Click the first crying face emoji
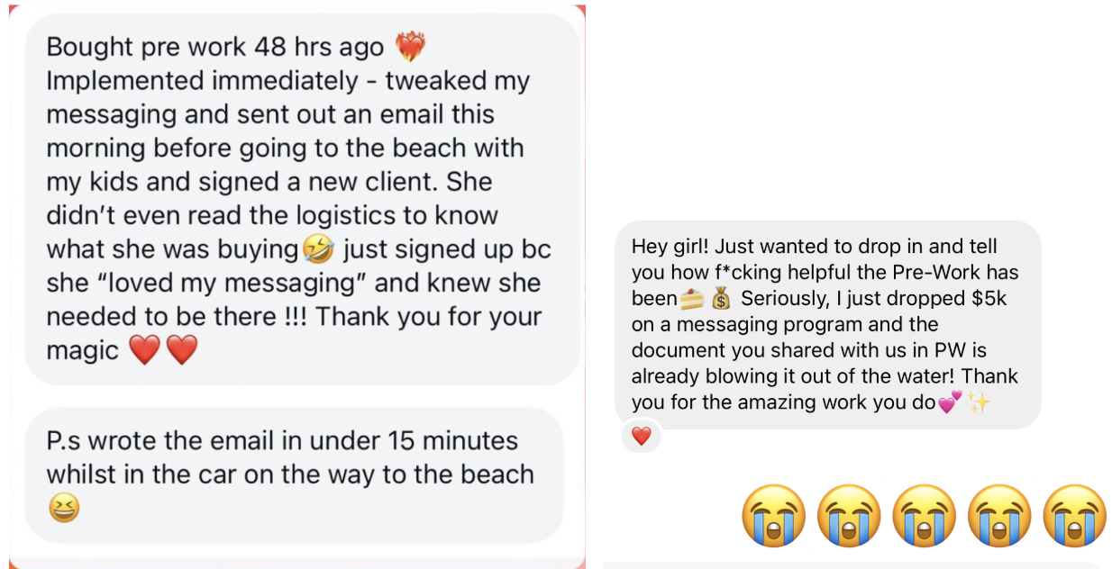This screenshot has height=569, width=1112. (774, 516)
